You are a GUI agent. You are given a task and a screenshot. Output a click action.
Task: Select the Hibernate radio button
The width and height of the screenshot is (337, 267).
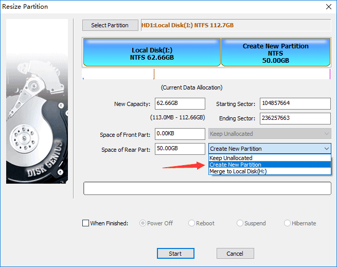coord(288,223)
